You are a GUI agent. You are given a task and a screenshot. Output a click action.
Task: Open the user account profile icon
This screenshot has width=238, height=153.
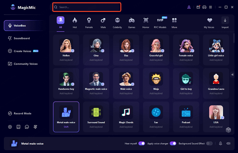click(189, 7)
